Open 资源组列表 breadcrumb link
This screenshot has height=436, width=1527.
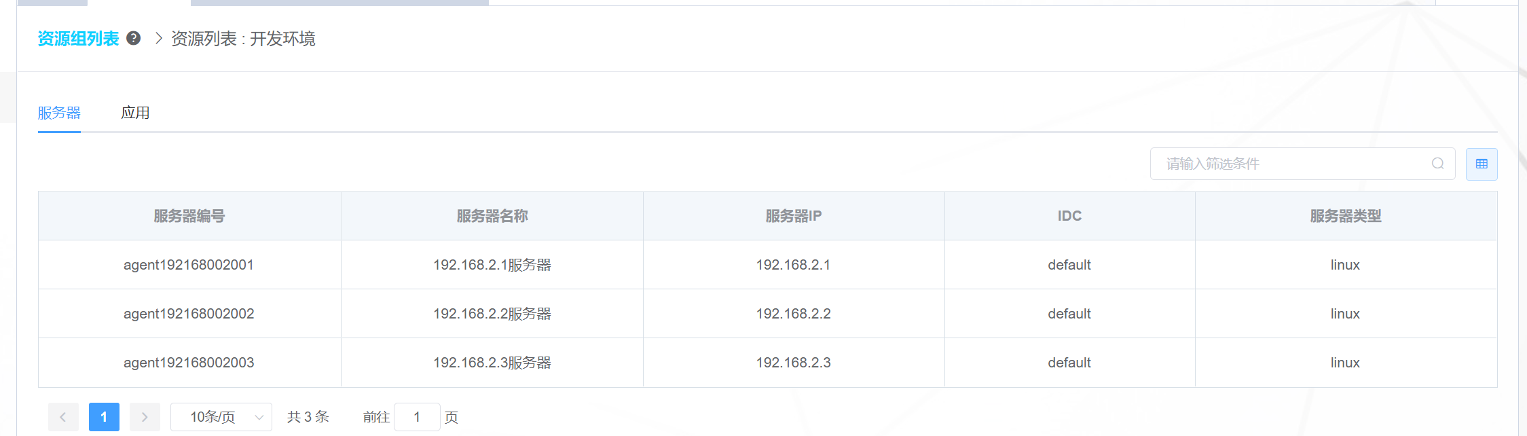pyautogui.click(x=78, y=39)
